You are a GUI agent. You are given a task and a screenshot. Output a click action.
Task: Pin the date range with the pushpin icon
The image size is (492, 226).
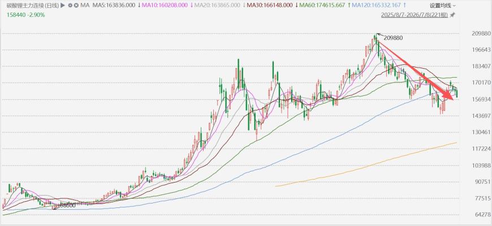click(452, 15)
